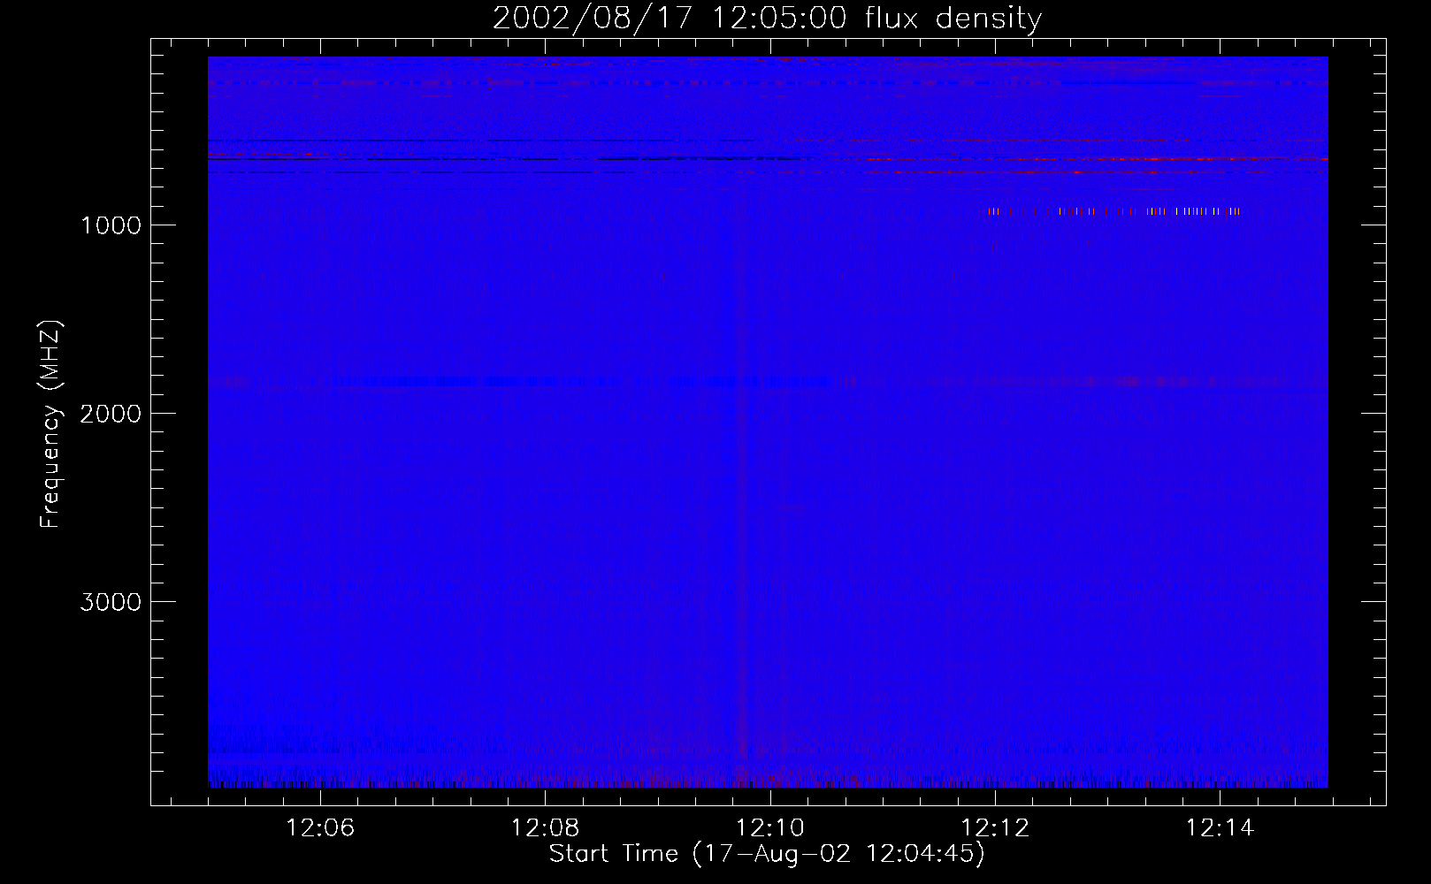Click the 'Start Time (17-Aug-02 12:04:45)' axis label
The image size is (1431, 884).
click(767, 854)
